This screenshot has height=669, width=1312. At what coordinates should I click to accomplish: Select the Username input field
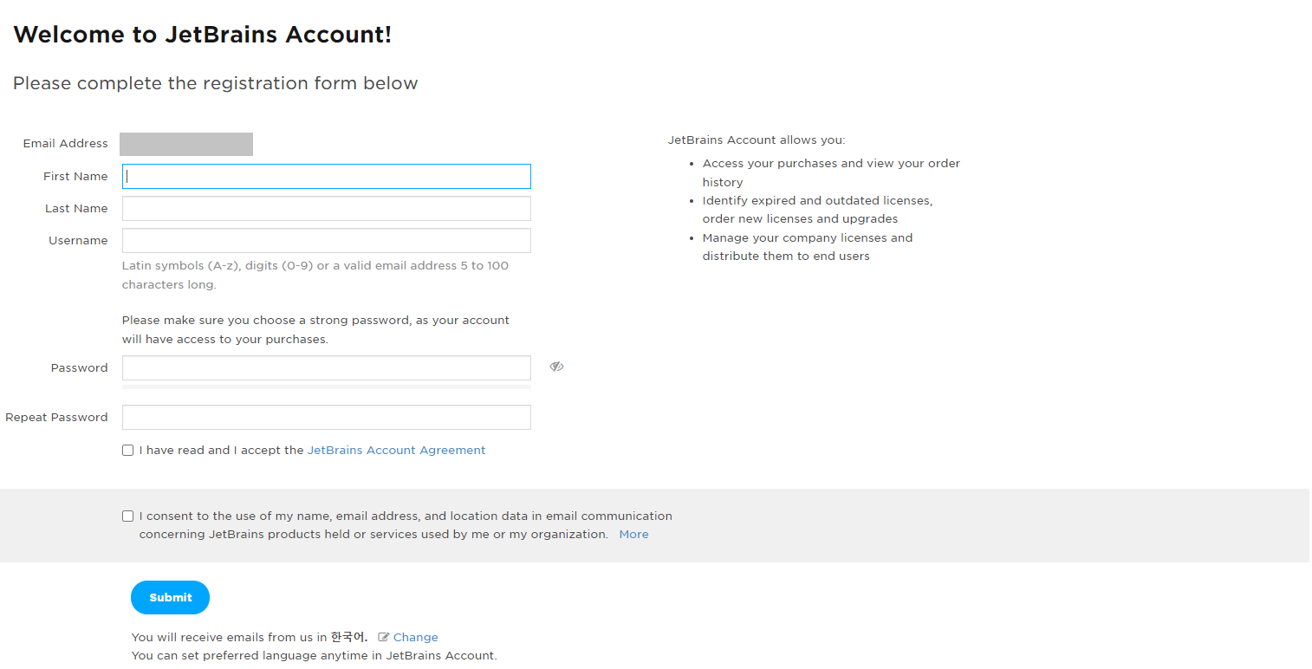(x=327, y=240)
